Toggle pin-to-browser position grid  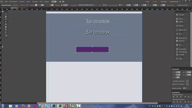[x=187, y=81]
